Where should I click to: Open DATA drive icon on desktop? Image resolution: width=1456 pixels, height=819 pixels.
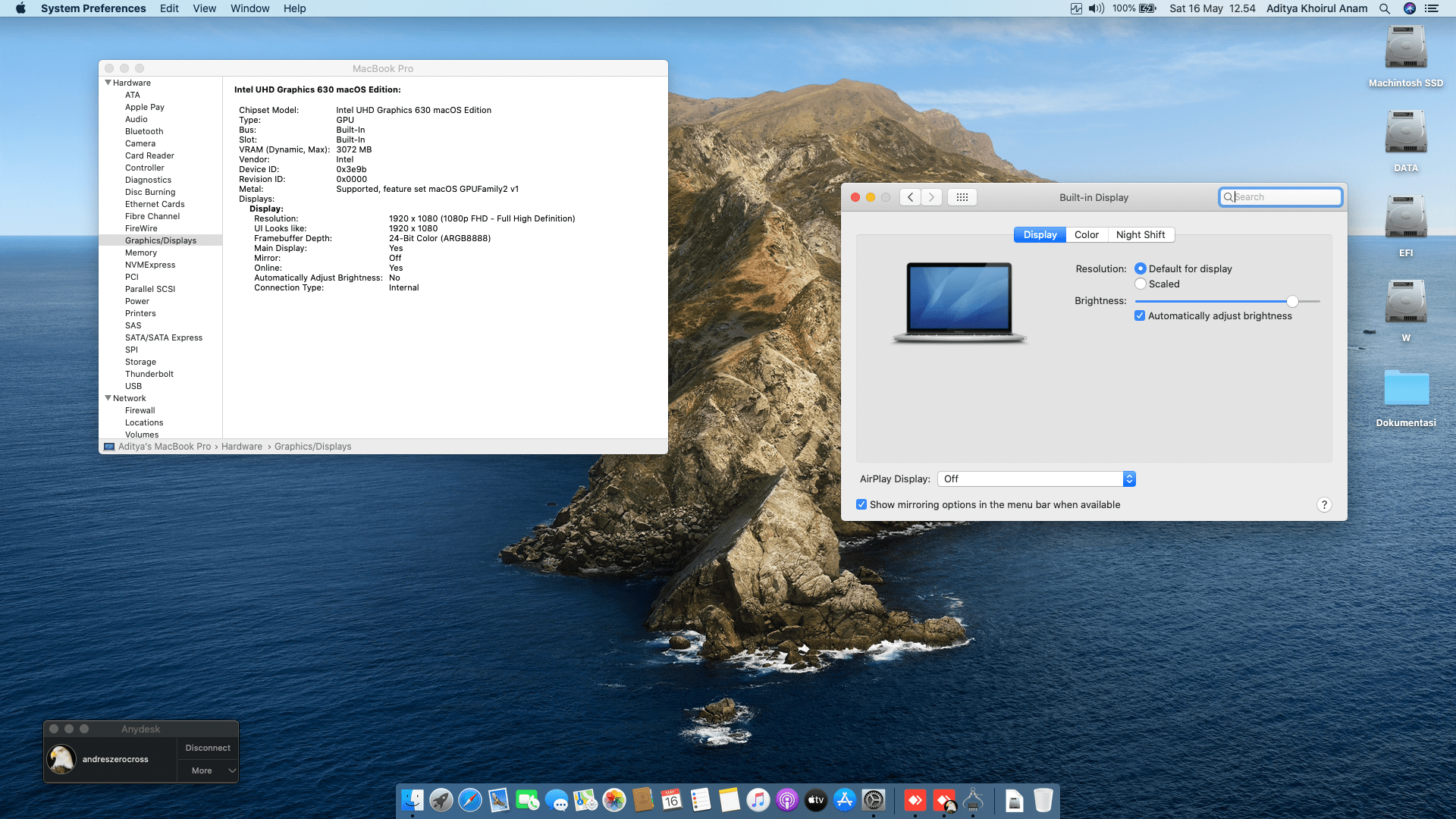point(1406,133)
